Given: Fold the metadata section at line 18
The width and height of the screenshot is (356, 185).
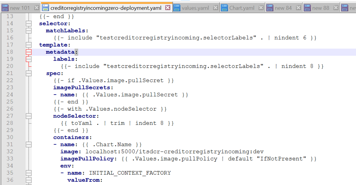Looking at the screenshot, I should click(x=28, y=52).
